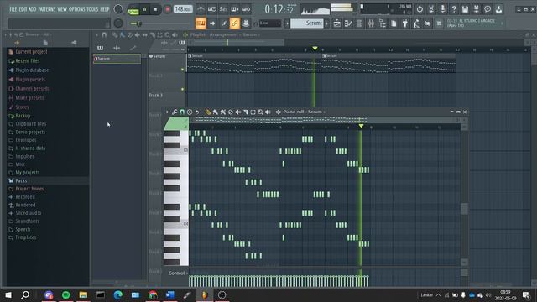Click the help question mark icon
Image resolution: width=537 pixels, height=302 pixels.
tap(454, 9)
